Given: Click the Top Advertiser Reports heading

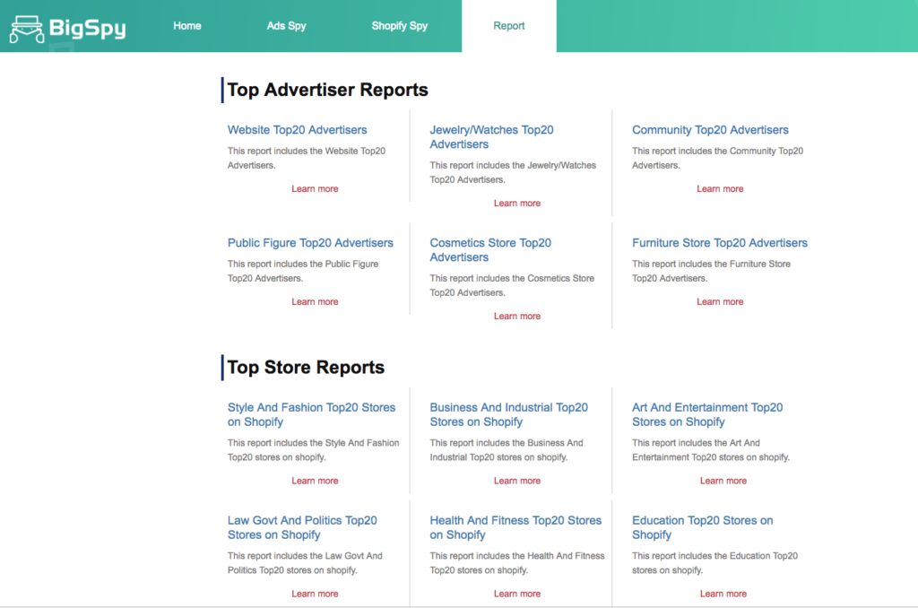Looking at the screenshot, I should (328, 90).
